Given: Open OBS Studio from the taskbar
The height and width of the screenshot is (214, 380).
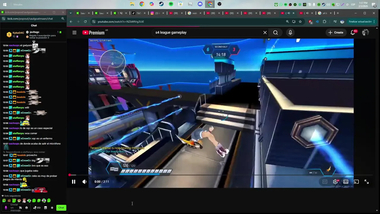Looking at the screenshot, I should [x=219, y=4].
